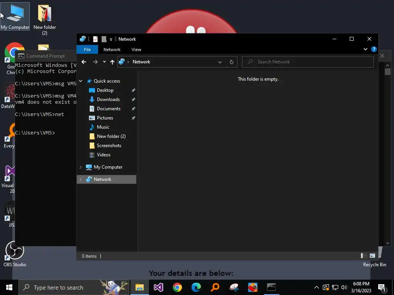The width and height of the screenshot is (394, 295).
Task: Select Screenshots folder in navigation pane
Action: (109, 146)
